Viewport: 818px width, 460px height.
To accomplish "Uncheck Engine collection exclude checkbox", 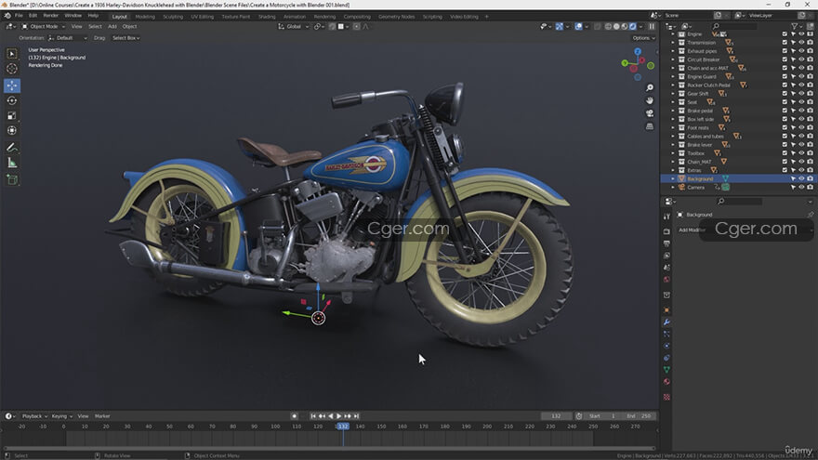I will click(785, 33).
